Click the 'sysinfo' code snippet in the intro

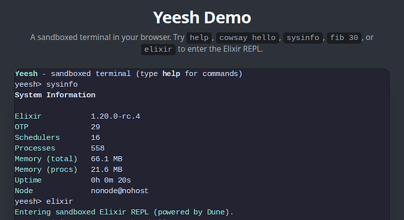pyautogui.click(x=303, y=37)
